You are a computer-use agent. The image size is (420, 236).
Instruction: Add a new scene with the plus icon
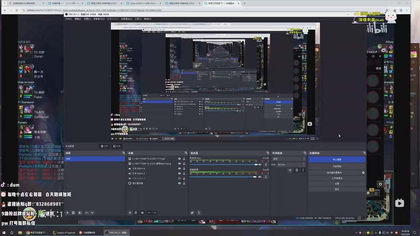click(67, 213)
